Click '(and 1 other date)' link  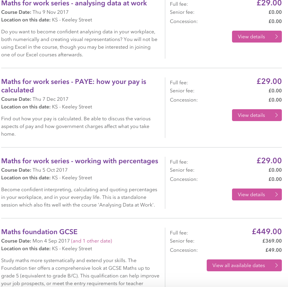[x=92, y=241]
